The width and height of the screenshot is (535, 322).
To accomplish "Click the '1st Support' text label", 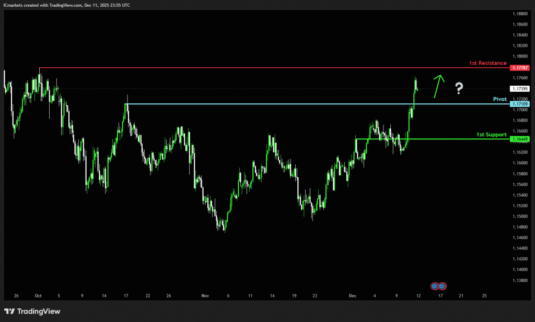I will coord(491,134).
